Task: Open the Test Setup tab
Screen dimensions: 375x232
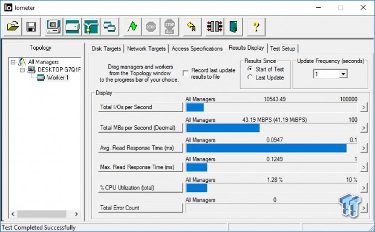Action: coord(282,48)
